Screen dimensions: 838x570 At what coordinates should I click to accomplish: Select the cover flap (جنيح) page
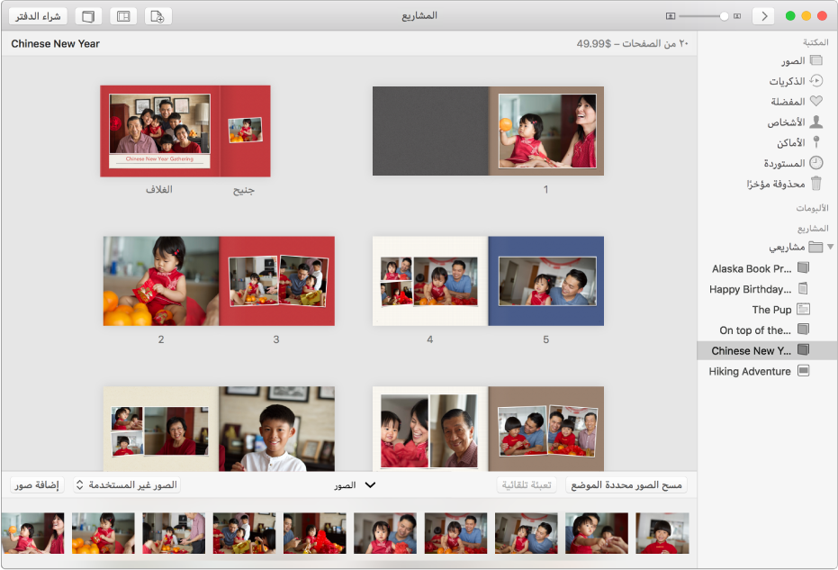[x=246, y=131]
